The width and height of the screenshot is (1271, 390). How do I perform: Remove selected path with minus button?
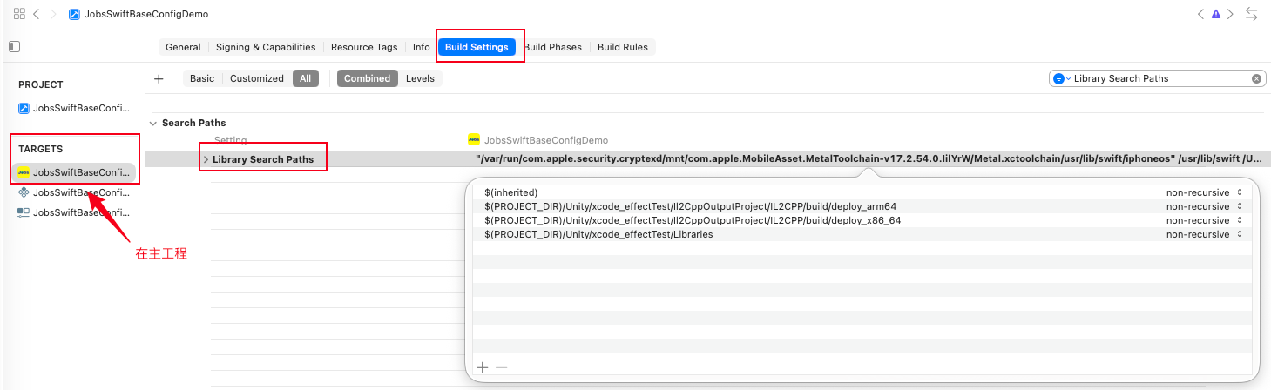coord(501,367)
